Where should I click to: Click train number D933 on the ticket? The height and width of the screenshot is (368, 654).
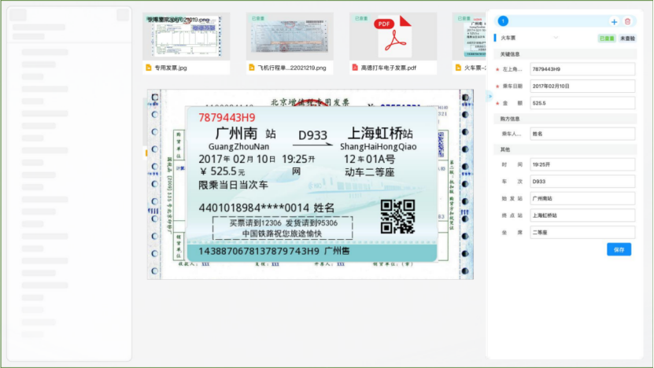tap(312, 135)
